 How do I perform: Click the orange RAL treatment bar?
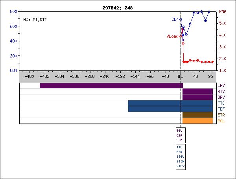click(197, 121)
